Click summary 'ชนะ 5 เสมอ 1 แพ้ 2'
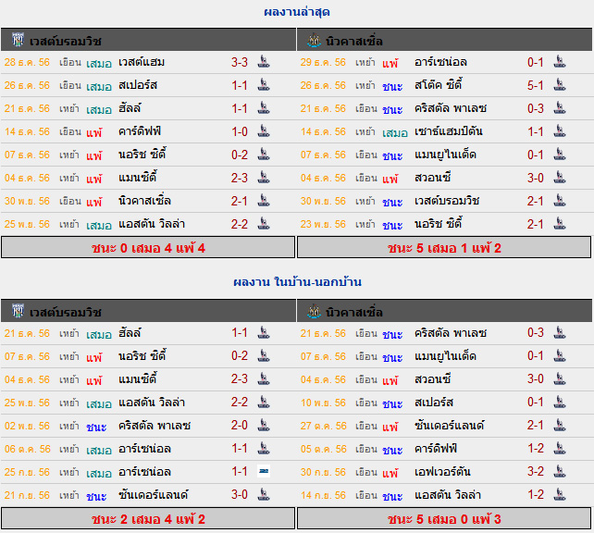This screenshot has width=594, height=533. (444, 248)
